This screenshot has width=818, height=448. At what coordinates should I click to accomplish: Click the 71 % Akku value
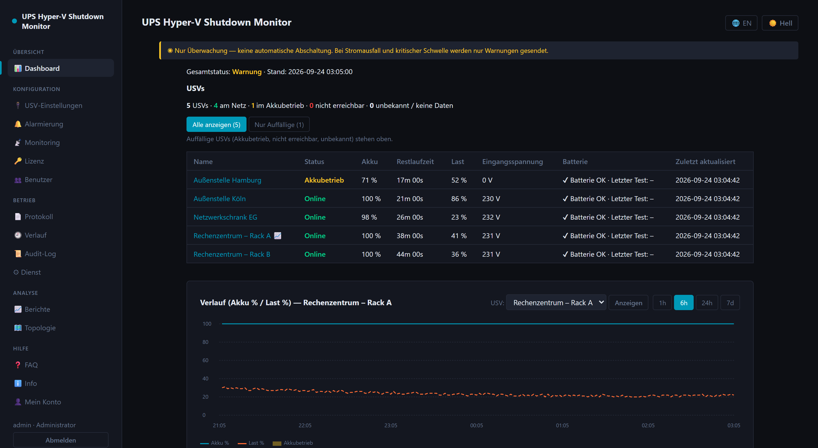[369, 180]
